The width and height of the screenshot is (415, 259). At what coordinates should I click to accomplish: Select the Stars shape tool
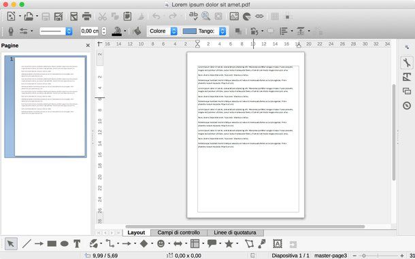(229, 243)
